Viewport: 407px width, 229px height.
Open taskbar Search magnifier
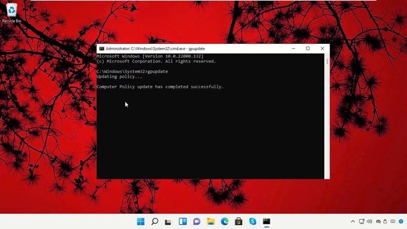click(155, 221)
